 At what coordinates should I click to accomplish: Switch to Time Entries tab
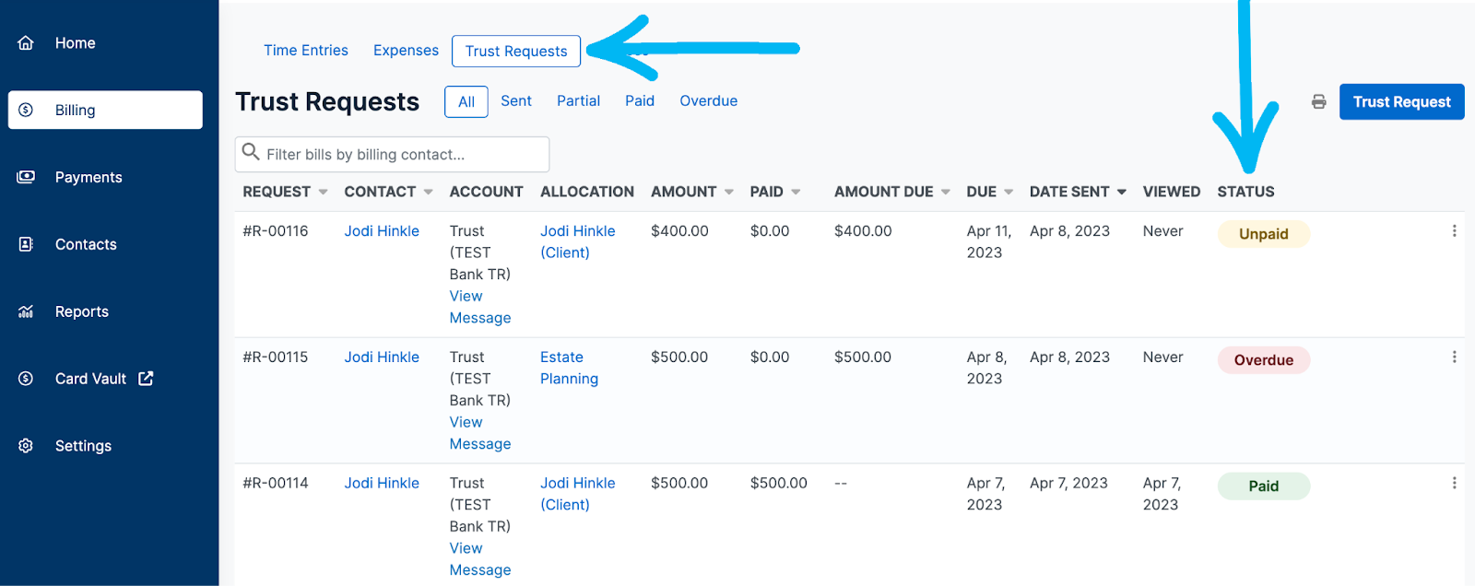[305, 51]
